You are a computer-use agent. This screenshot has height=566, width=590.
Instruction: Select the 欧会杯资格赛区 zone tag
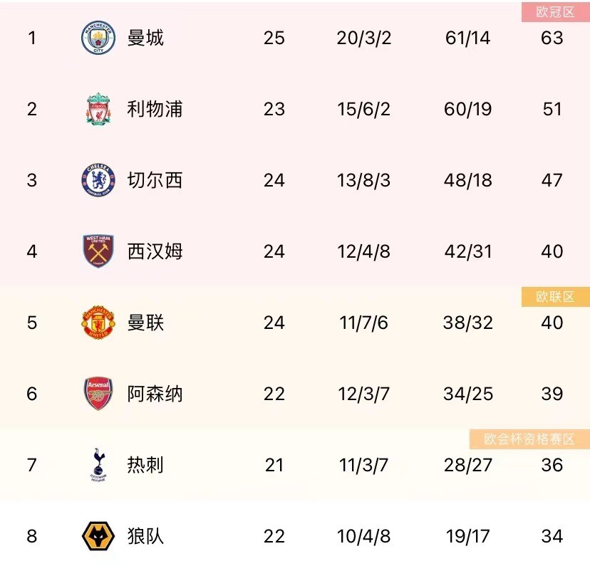[529, 439]
